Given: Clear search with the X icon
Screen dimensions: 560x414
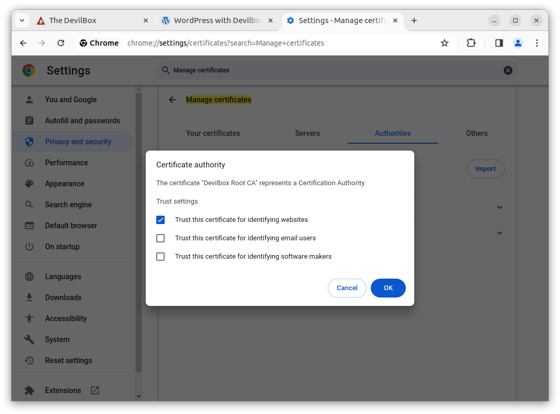Looking at the screenshot, I should (x=508, y=70).
